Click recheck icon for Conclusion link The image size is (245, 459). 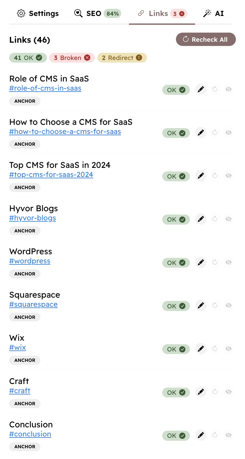(215, 435)
